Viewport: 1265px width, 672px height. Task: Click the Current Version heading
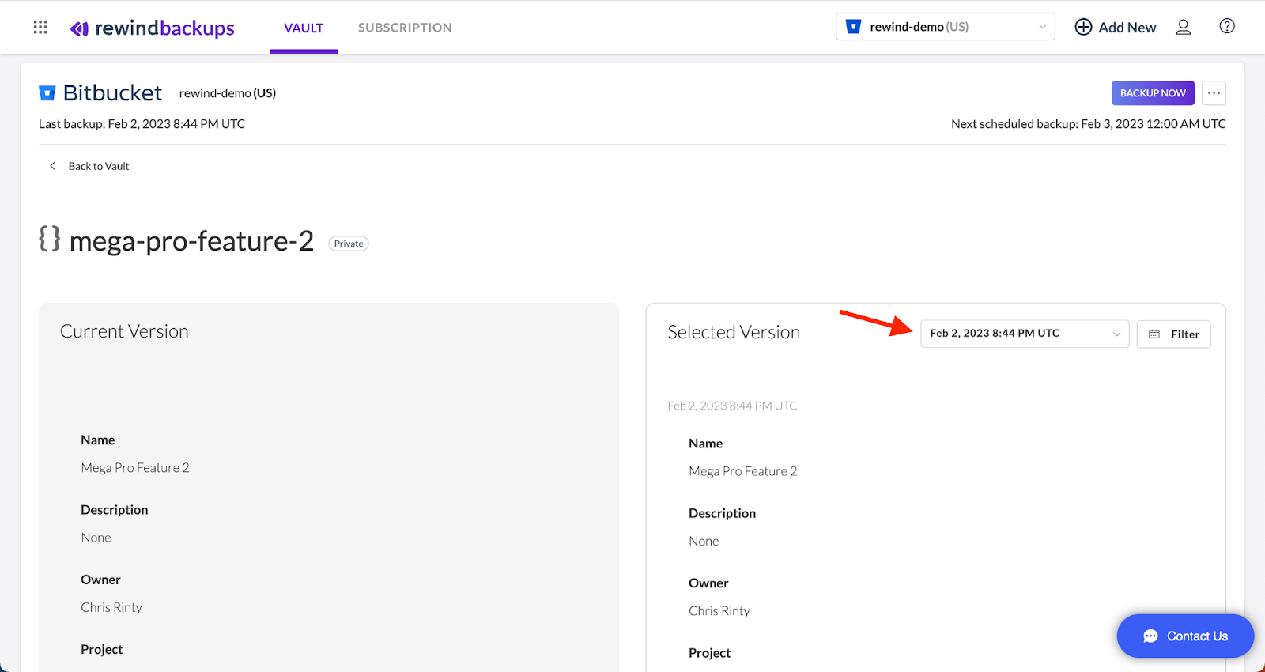[x=124, y=331]
